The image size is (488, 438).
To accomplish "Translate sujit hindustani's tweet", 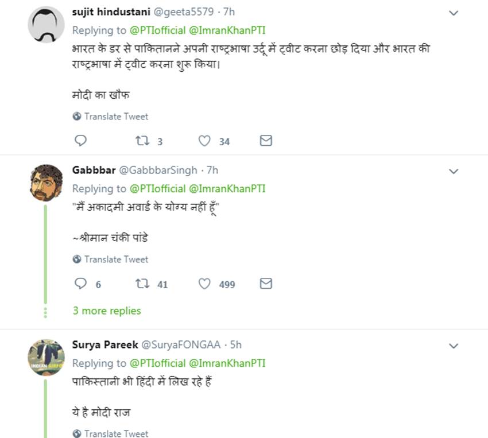I will coord(116,117).
